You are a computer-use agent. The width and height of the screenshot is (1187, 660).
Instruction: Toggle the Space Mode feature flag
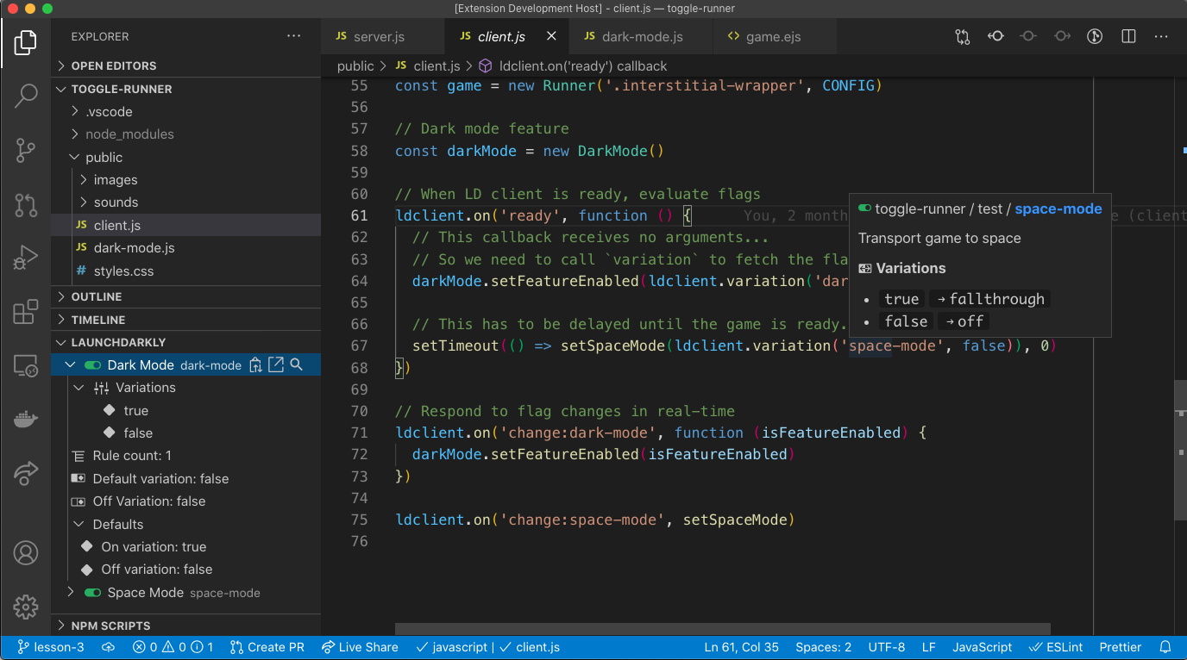click(94, 593)
